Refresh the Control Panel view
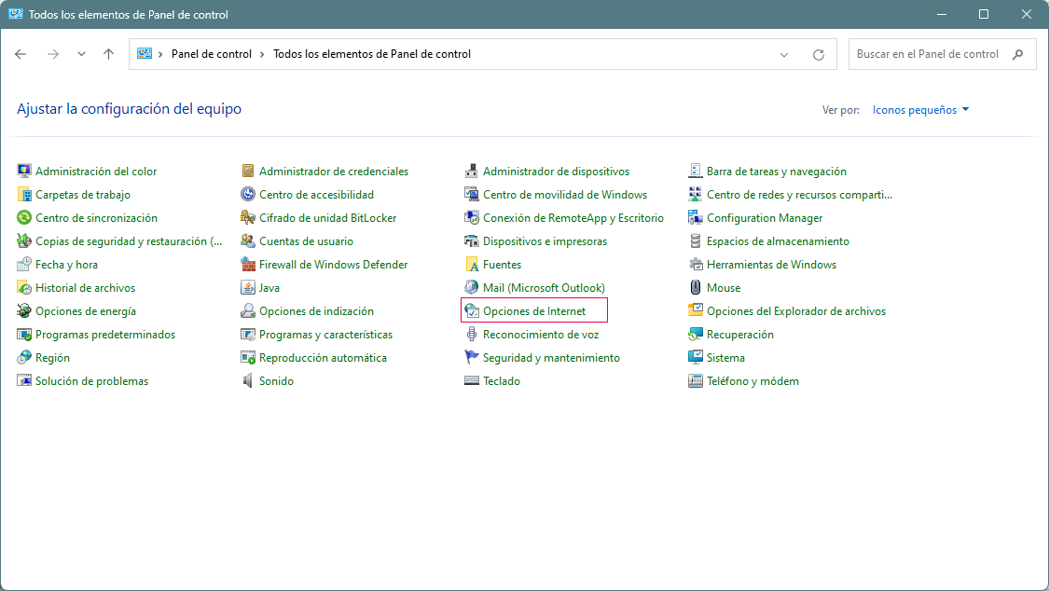The image size is (1049, 591). pos(819,54)
